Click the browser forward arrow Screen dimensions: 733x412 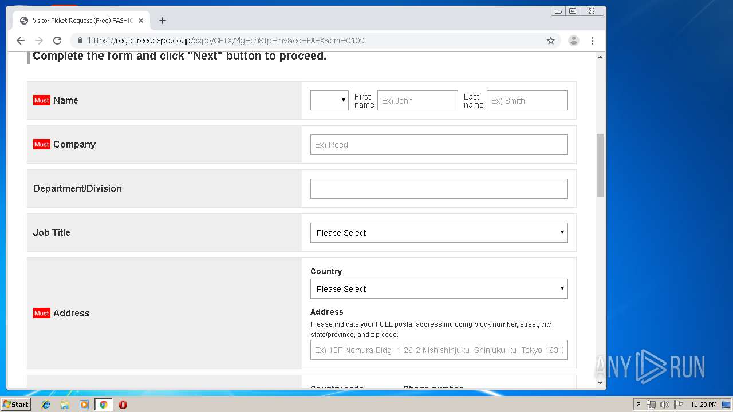(39, 41)
